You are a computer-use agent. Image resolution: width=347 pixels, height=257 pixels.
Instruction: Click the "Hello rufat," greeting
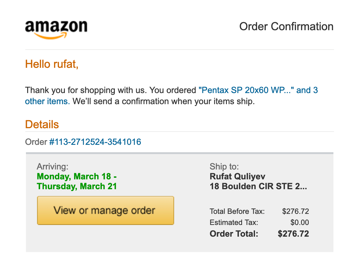coord(52,64)
